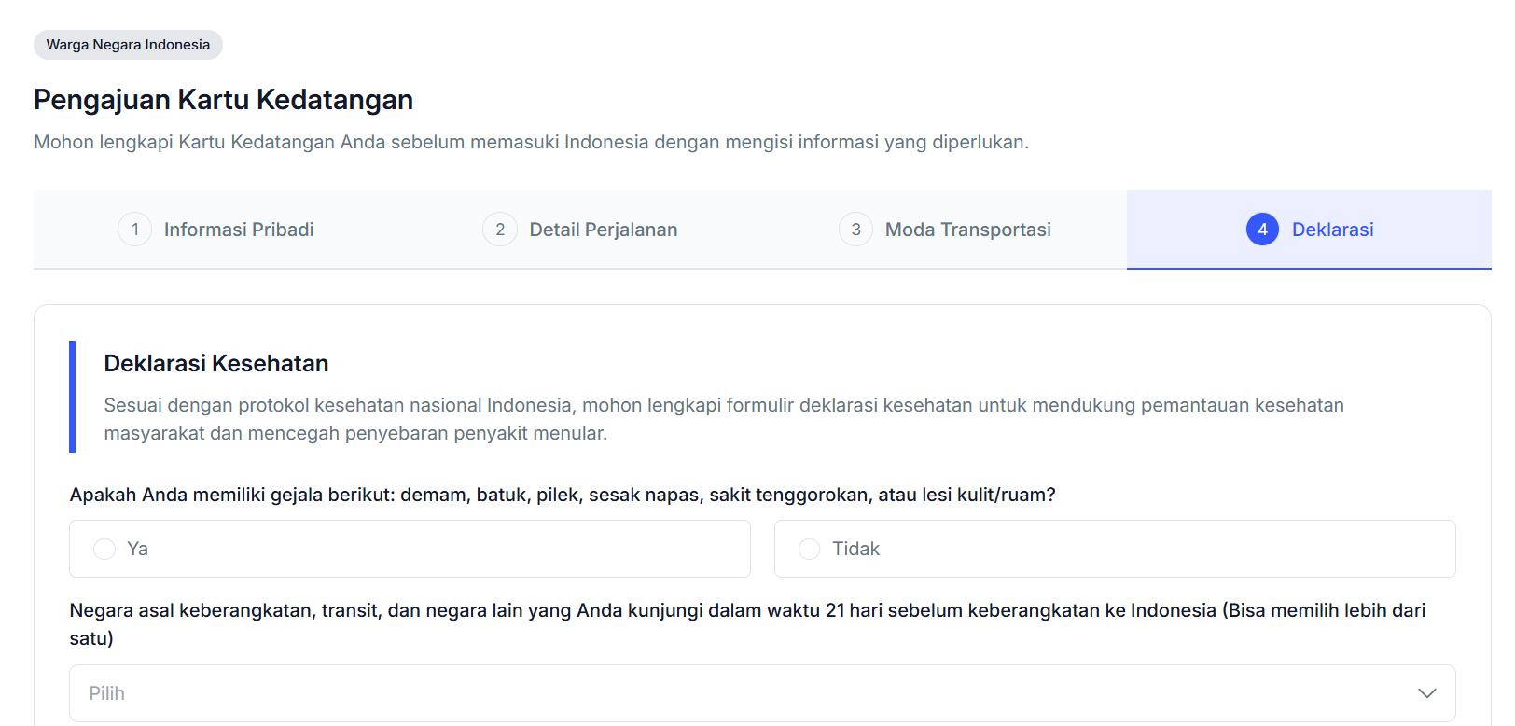
Task: Click the step 2 number circle
Action: coord(500,230)
